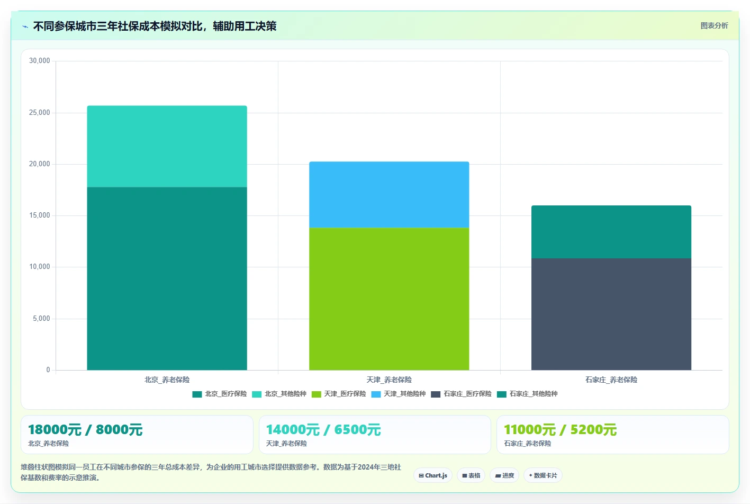
Task: Select the Chart.js tag button
Action: tap(433, 475)
